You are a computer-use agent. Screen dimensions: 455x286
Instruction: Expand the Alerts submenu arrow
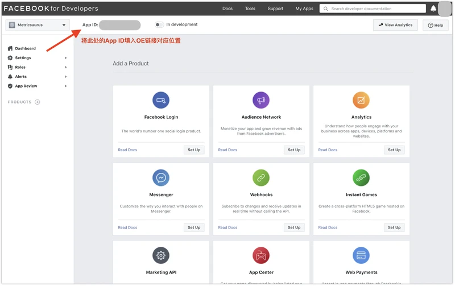(66, 77)
